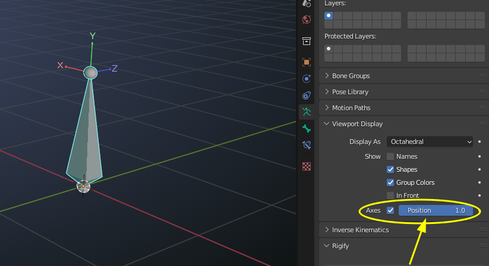The height and width of the screenshot is (266, 489).
Task: Expand the Bone Groups panel
Action: (403, 76)
